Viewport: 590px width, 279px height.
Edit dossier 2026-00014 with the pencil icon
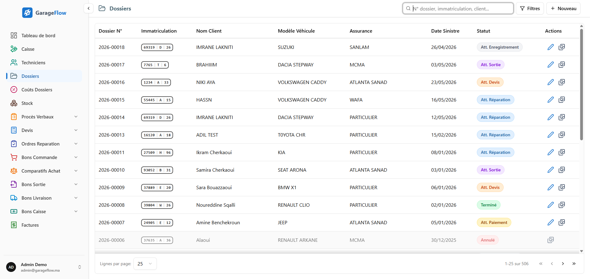coord(551,117)
